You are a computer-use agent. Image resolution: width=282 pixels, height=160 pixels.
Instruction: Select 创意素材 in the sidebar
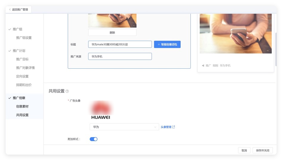[22, 106]
